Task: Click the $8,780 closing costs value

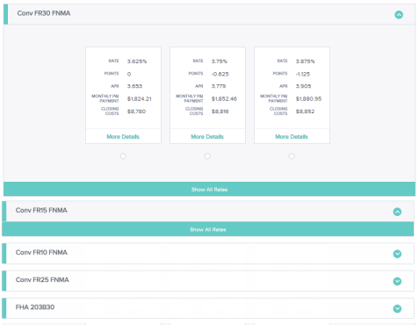Action: pos(136,112)
